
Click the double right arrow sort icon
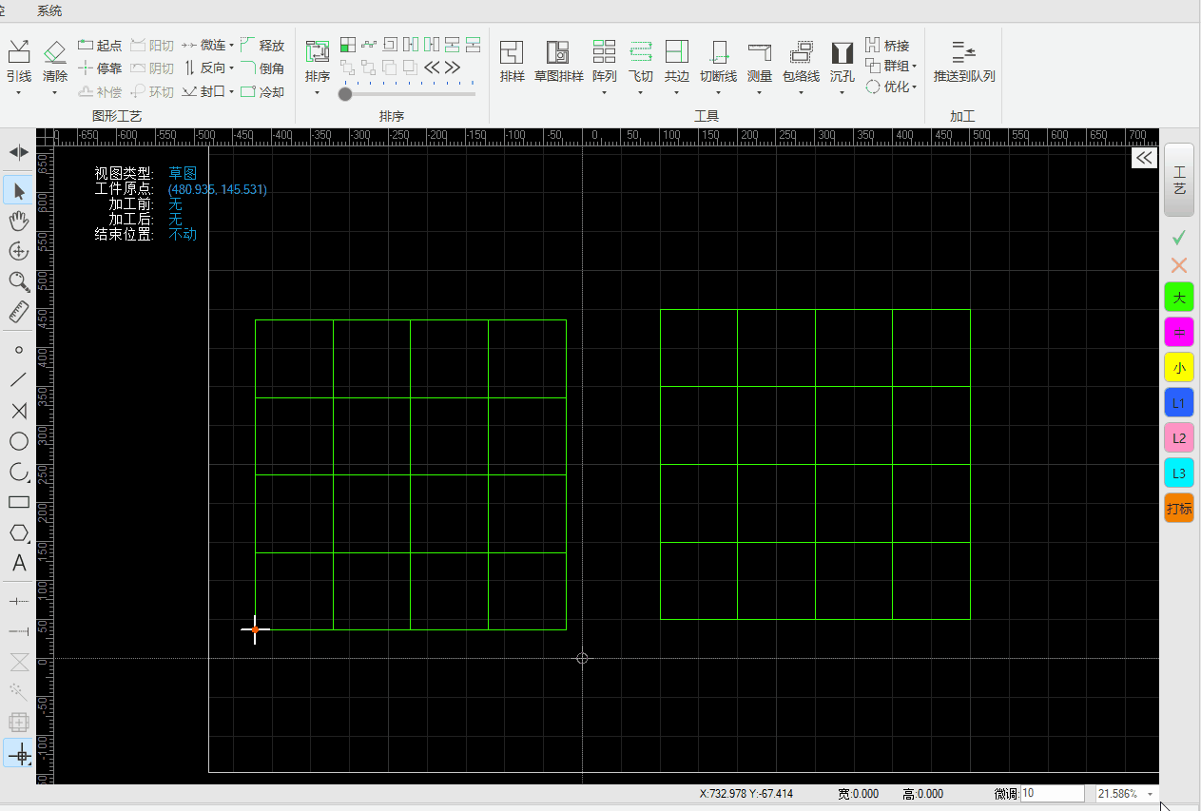click(x=453, y=68)
